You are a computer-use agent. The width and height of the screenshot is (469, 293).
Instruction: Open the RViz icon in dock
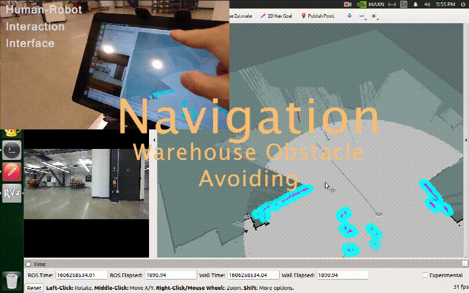coord(12,194)
